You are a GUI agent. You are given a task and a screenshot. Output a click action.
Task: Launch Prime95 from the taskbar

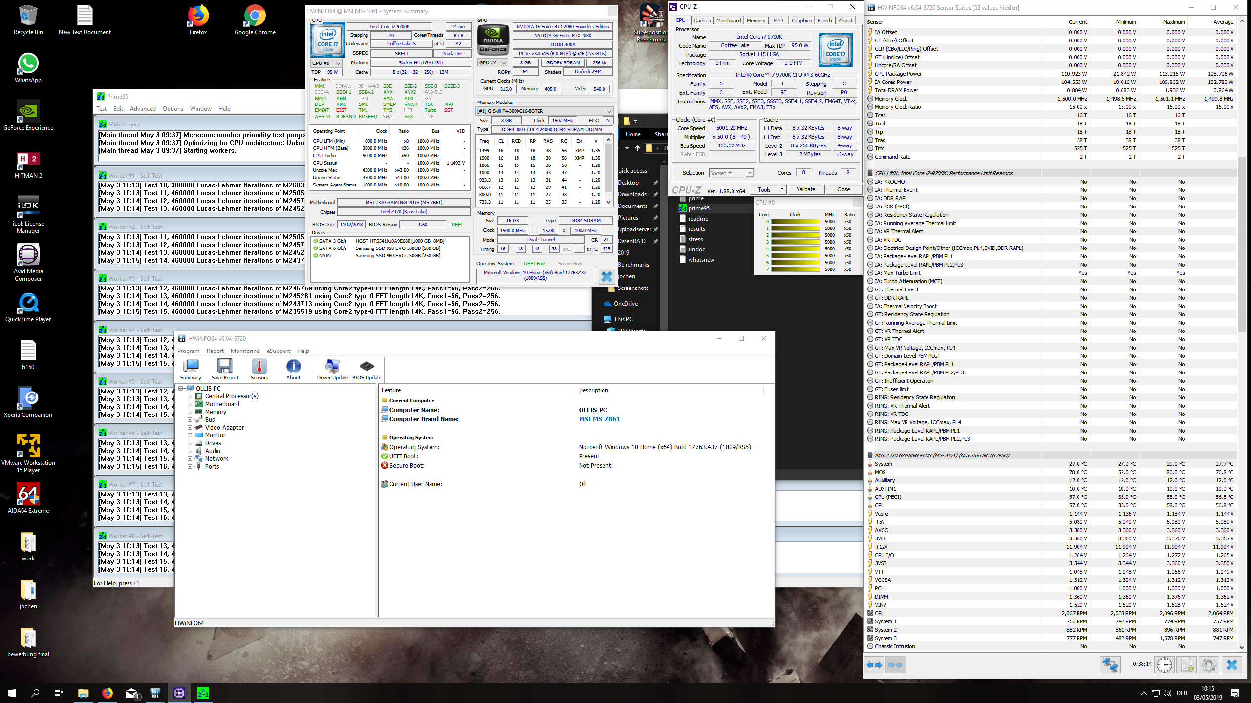203,693
